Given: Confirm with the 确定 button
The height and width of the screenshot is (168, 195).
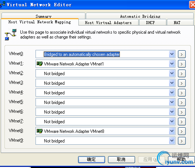Looking at the screenshot, I should tap(91, 159).
